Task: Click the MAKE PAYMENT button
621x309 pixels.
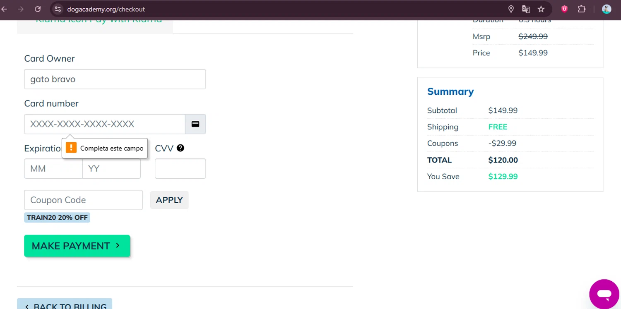Action: pos(77,246)
